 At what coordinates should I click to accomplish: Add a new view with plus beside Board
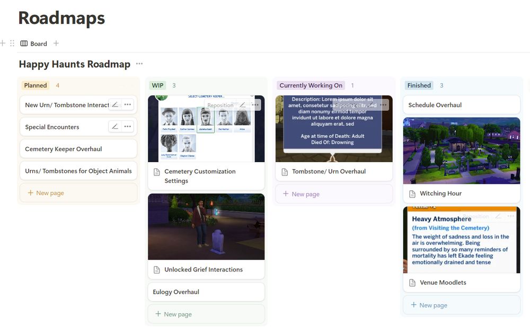tap(56, 43)
